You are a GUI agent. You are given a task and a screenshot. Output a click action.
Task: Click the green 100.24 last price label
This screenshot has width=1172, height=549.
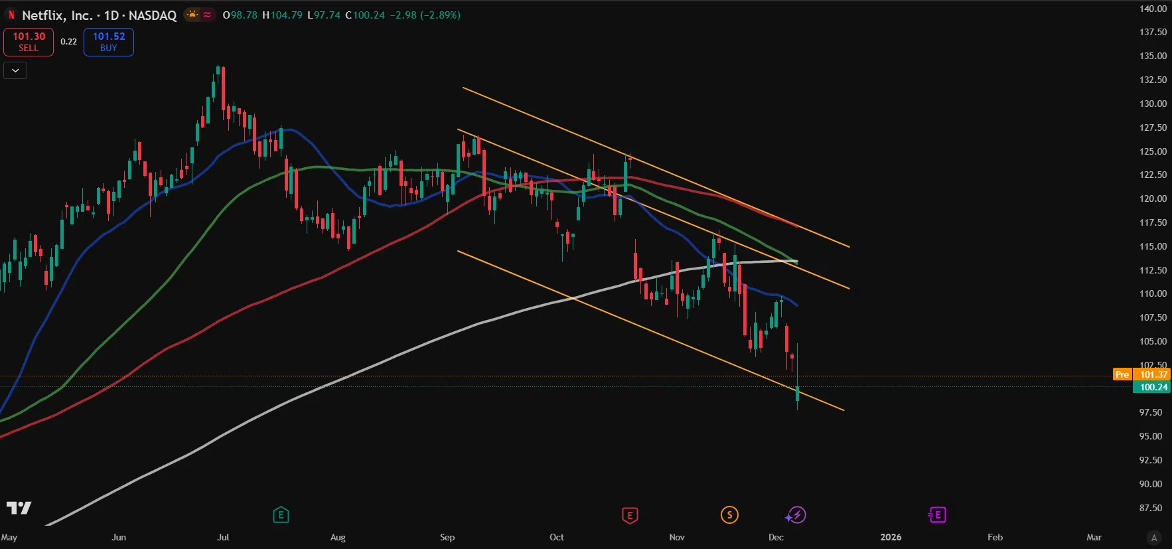[1153, 387]
